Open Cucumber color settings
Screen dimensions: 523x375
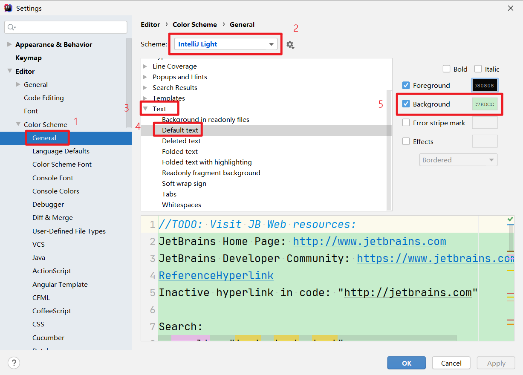[48, 338]
